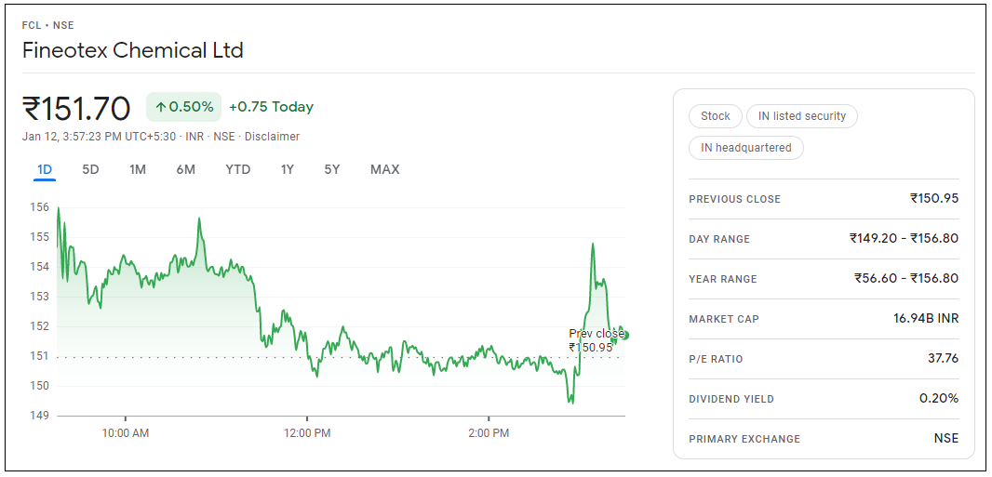Click the IN headquartered chip

tap(746, 148)
